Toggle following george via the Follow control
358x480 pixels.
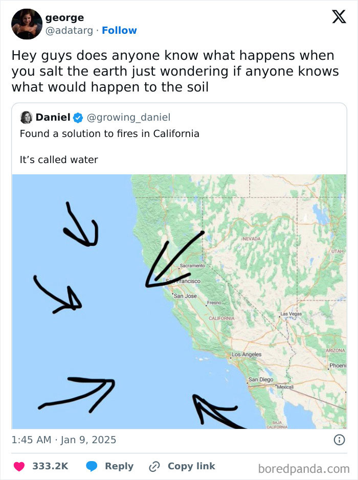[x=120, y=30]
